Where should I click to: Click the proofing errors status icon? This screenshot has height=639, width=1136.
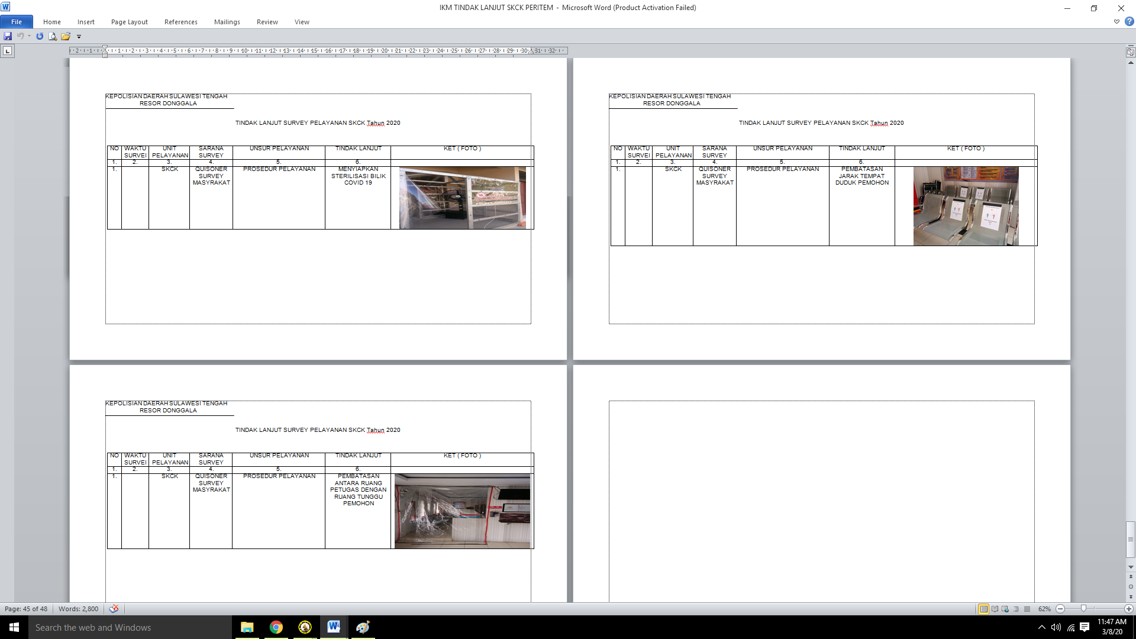[x=114, y=609]
